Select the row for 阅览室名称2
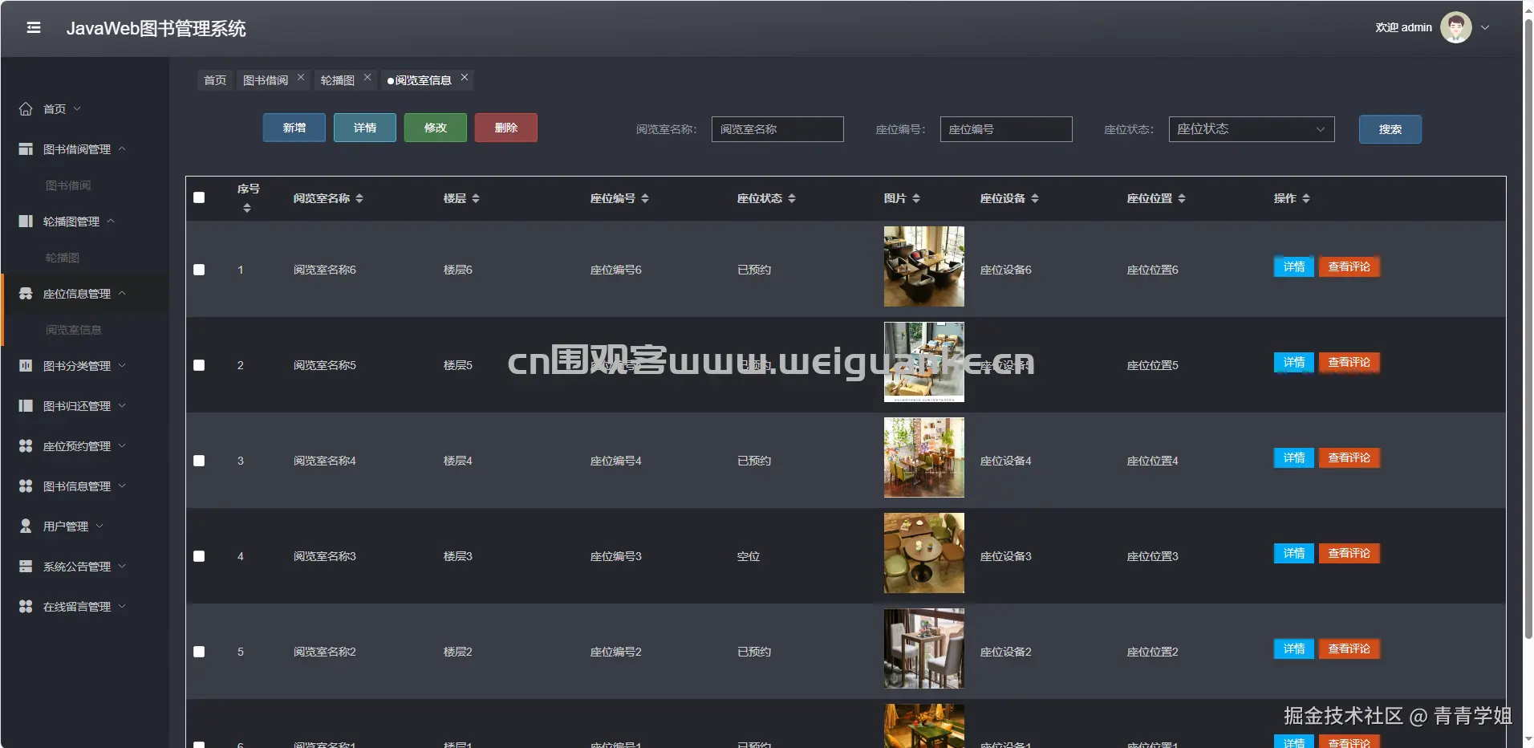Image resolution: width=1534 pixels, height=748 pixels. [x=199, y=652]
